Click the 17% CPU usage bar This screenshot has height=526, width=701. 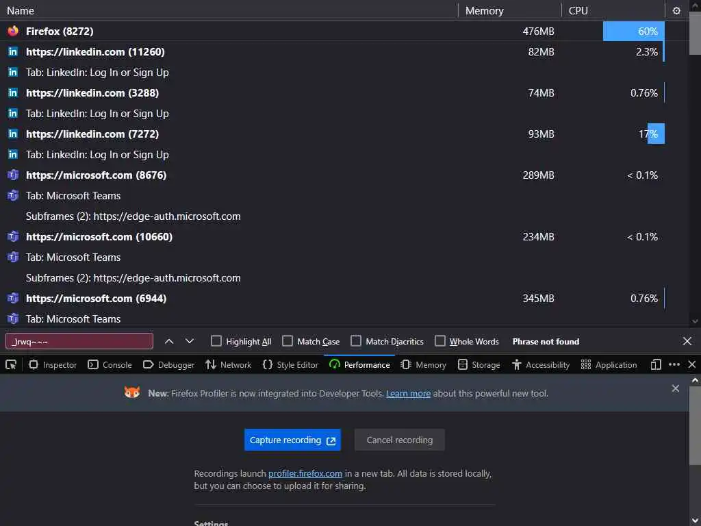pyautogui.click(x=656, y=134)
